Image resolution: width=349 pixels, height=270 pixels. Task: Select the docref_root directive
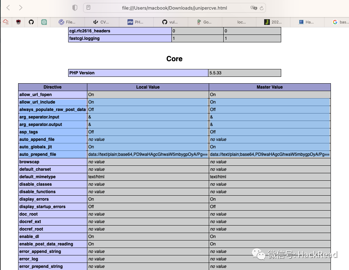31,229
